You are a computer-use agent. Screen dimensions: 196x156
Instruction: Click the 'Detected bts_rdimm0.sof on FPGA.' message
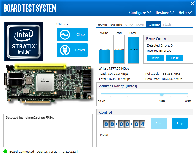30,118
